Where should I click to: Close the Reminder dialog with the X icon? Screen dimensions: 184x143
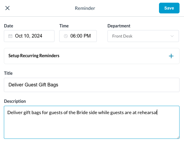click(x=7, y=8)
